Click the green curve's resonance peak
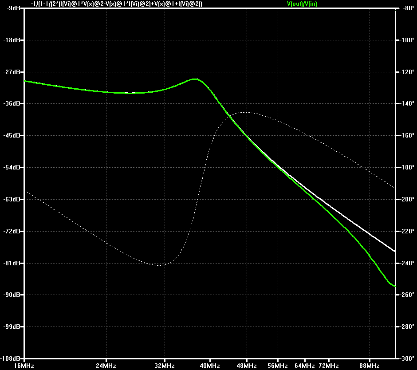The image size is (417, 370). 195,79
